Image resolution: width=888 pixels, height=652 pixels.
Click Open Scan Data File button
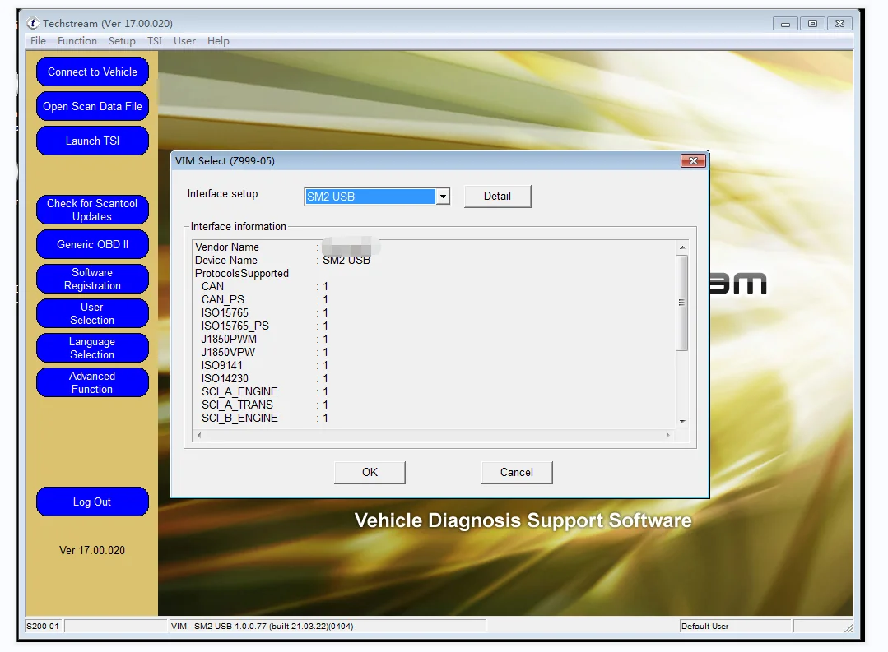pyautogui.click(x=92, y=106)
